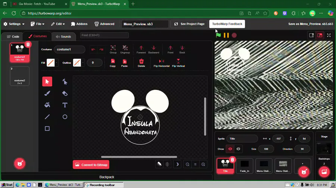Toggle the dark mode moon icon below canvas
336x188 pixels.
click(177, 164)
